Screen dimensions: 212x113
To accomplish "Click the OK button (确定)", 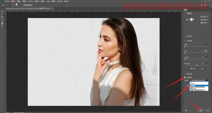I will click(x=201, y=111).
